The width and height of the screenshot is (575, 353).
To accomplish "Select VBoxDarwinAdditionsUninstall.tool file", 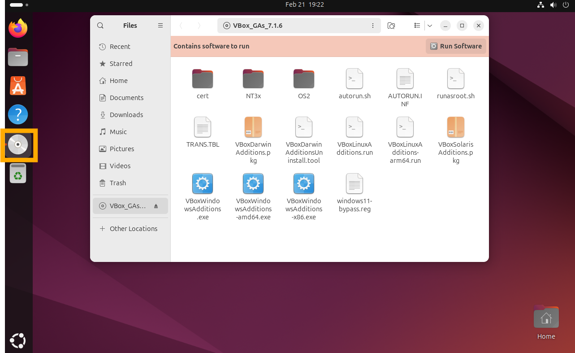I will [304, 140].
